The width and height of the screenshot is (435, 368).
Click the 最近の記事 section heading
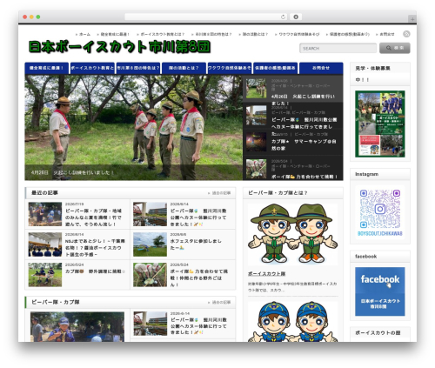coord(44,193)
